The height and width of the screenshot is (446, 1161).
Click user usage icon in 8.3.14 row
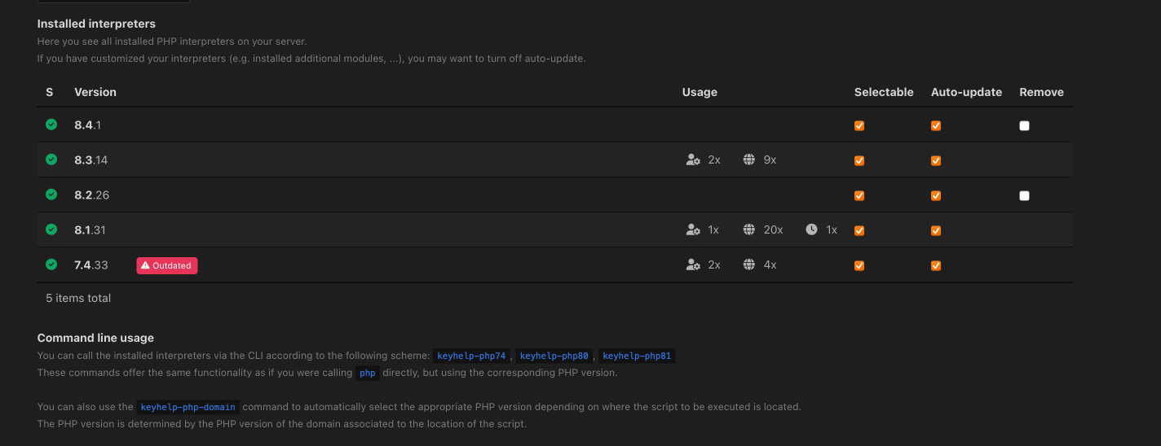tap(693, 160)
